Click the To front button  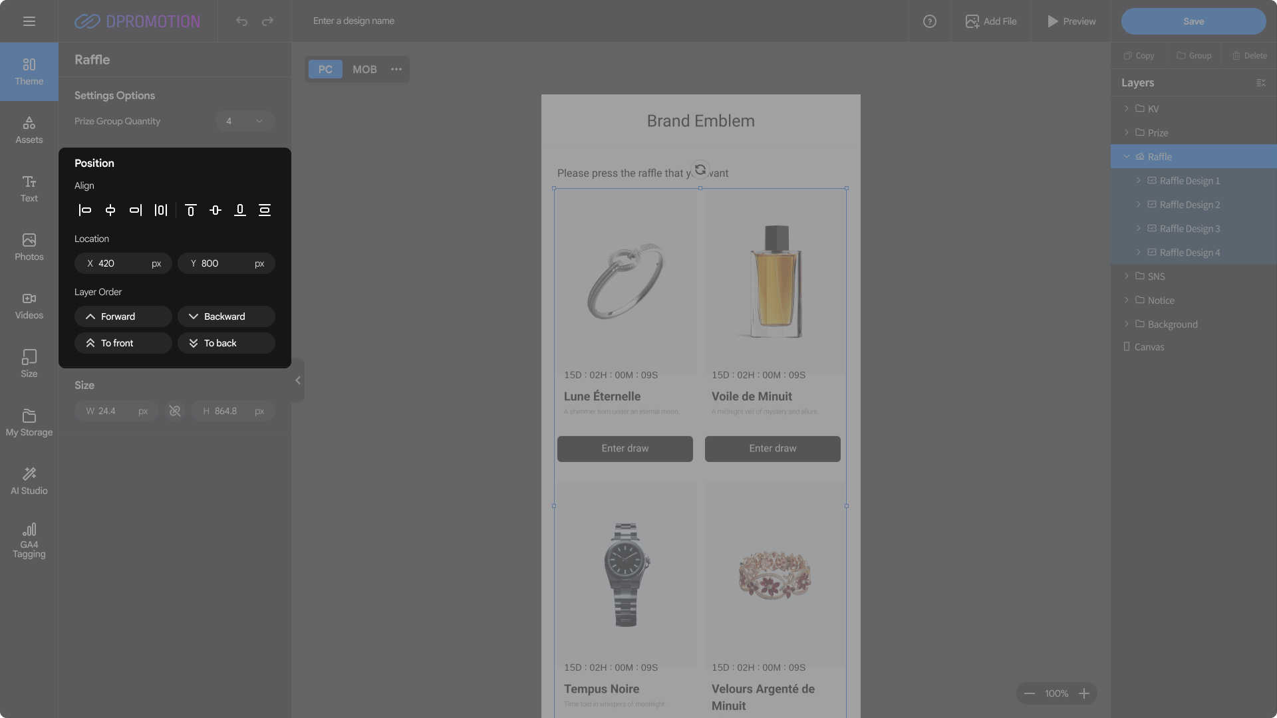tap(123, 343)
